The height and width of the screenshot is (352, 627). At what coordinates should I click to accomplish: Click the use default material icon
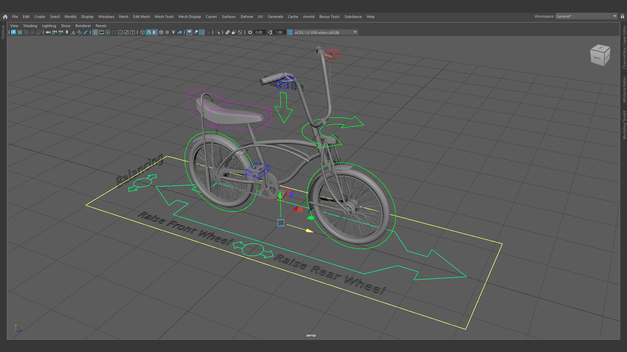(x=155, y=32)
